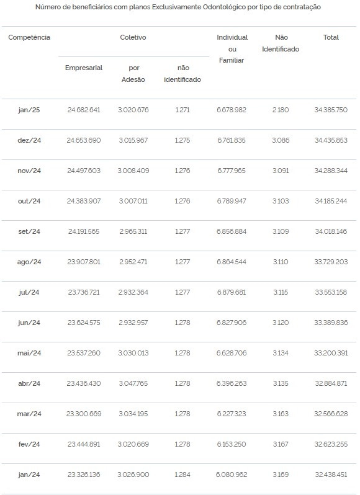This screenshot has width=360, height=495.
Task: Click the jul/24 Individual value 6.879.681
Action: point(232,292)
